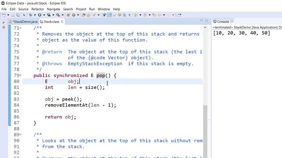Viewport: 282px width, 158px height.
Task: Toggle Mark Occurrences highlighted button
Action: coord(110,15)
